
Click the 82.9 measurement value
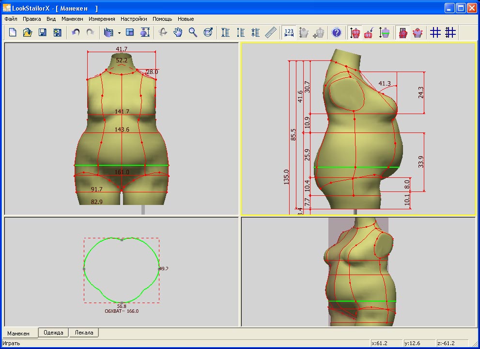(97, 202)
